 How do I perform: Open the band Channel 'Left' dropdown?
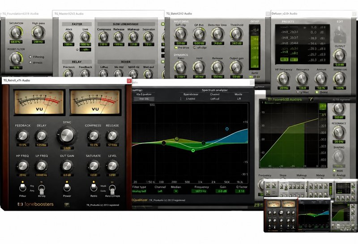[x=160, y=191]
